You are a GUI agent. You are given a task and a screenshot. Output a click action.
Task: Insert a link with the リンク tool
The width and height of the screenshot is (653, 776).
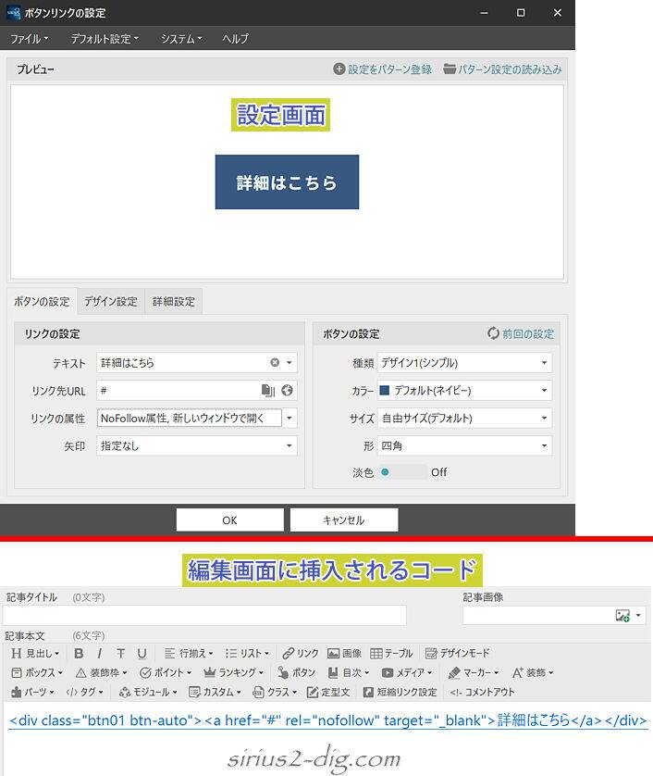301,654
